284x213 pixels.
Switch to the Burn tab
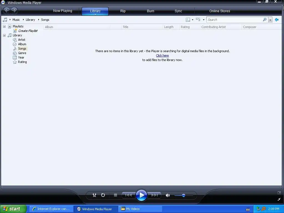coord(151,11)
